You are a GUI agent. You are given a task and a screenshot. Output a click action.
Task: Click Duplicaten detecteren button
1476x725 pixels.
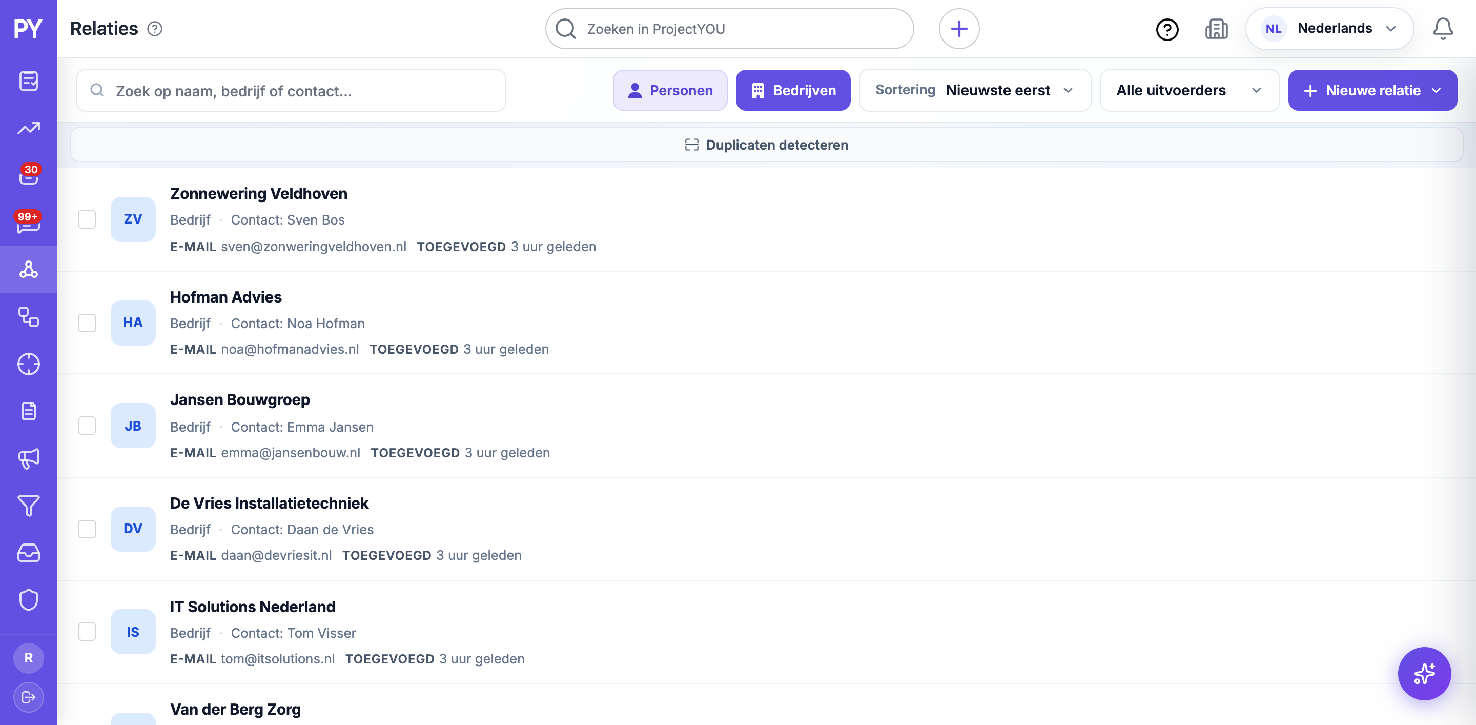coord(766,145)
